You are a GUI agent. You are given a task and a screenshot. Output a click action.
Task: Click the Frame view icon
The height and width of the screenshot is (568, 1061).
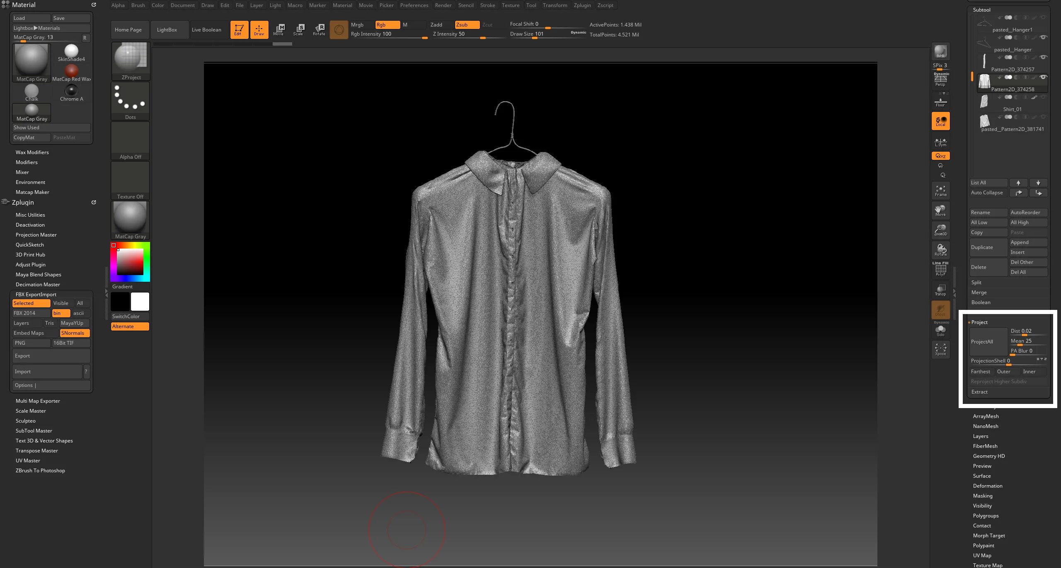coord(940,191)
